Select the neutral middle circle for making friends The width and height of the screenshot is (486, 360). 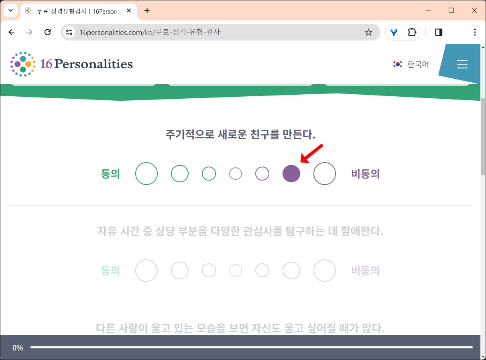point(236,173)
